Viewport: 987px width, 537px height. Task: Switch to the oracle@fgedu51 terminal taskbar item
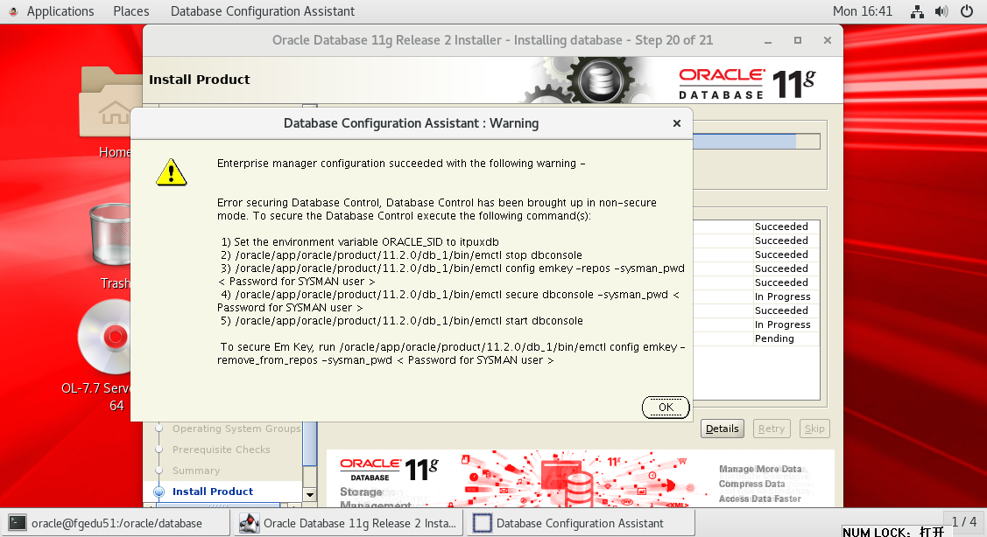[116, 523]
